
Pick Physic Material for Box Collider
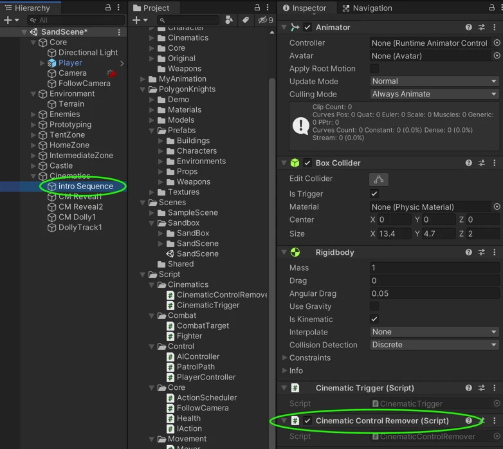pos(497,206)
